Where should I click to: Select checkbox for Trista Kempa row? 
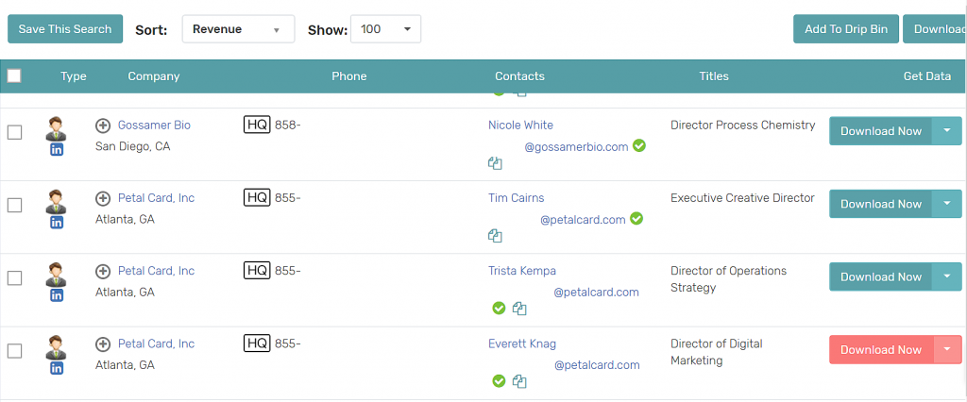pos(14,277)
